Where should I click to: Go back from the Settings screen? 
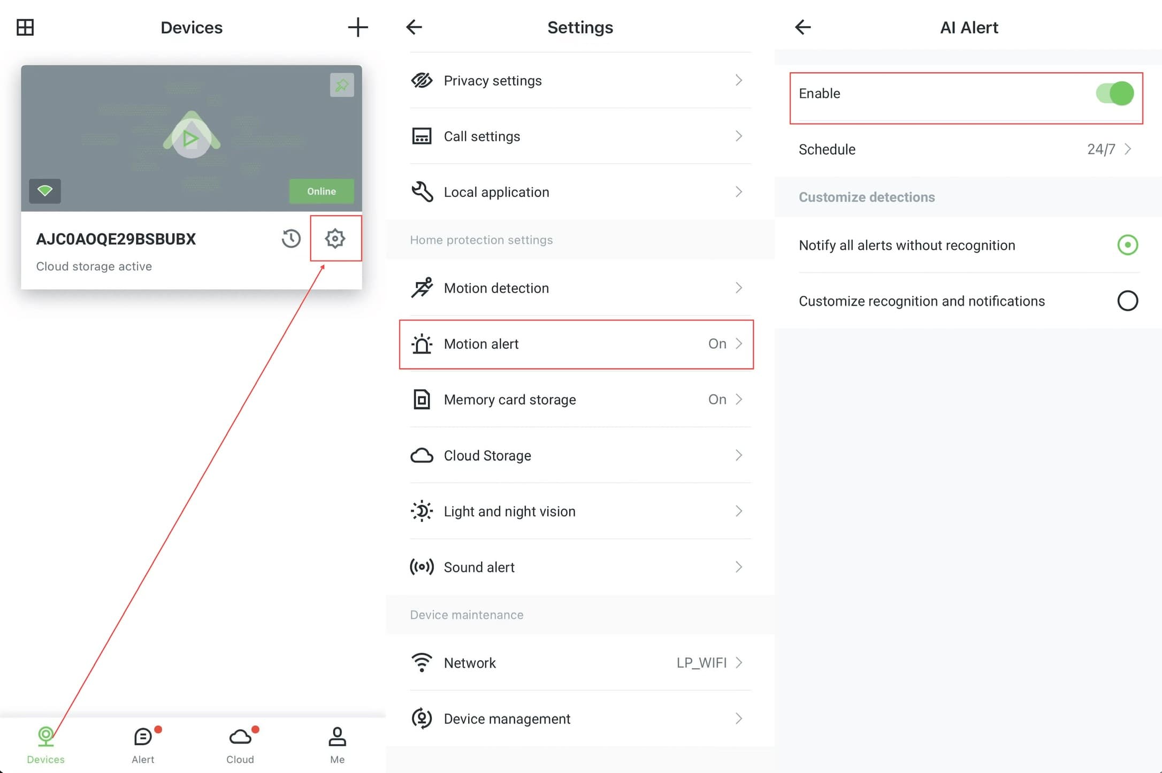[414, 27]
